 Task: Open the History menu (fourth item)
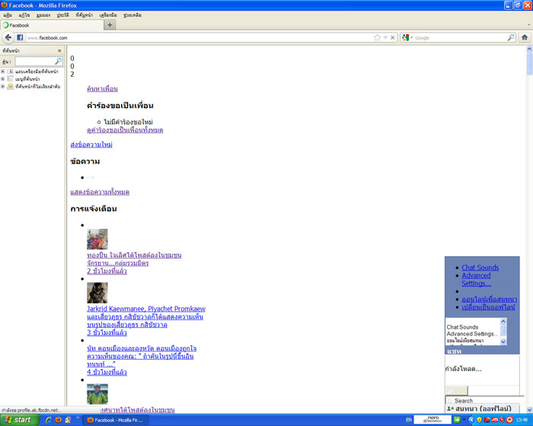63,15
